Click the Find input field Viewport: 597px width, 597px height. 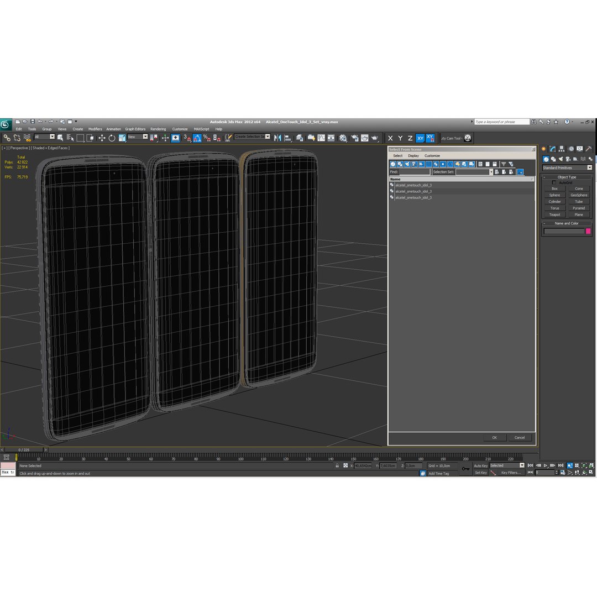[x=414, y=172]
